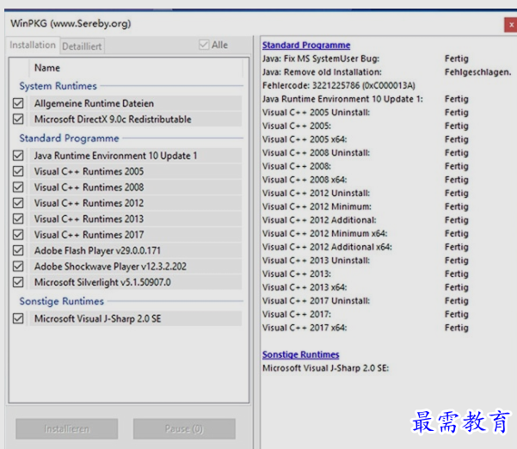Select the Adobe Shockwave Player v12.3.2.202 row
This screenshot has width=517, height=449.
[x=136, y=266]
